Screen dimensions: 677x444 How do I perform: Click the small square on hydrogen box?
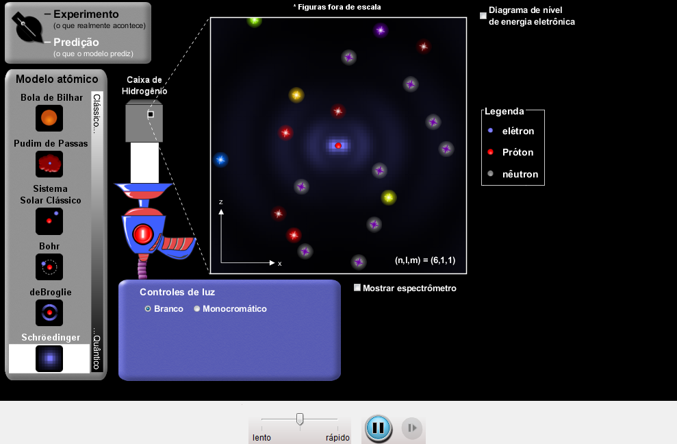coord(151,114)
